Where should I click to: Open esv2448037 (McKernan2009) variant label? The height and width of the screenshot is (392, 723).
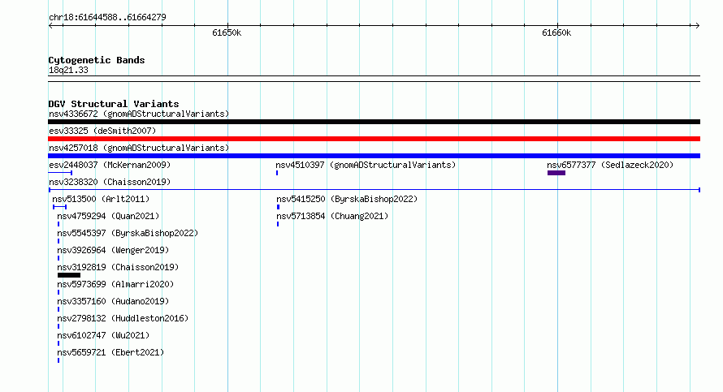(110, 165)
